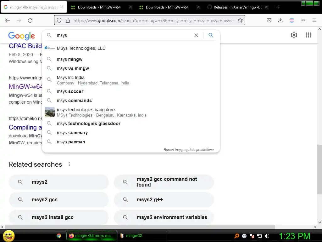The image size is (322, 242).
Task: Submit search with blue magnifier button
Action: (211, 35)
